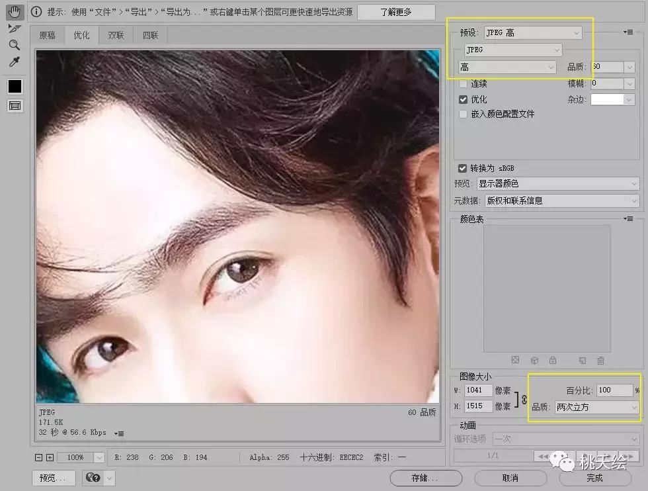Click the W width field showing 1041
The image size is (648, 491).
coord(478,390)
